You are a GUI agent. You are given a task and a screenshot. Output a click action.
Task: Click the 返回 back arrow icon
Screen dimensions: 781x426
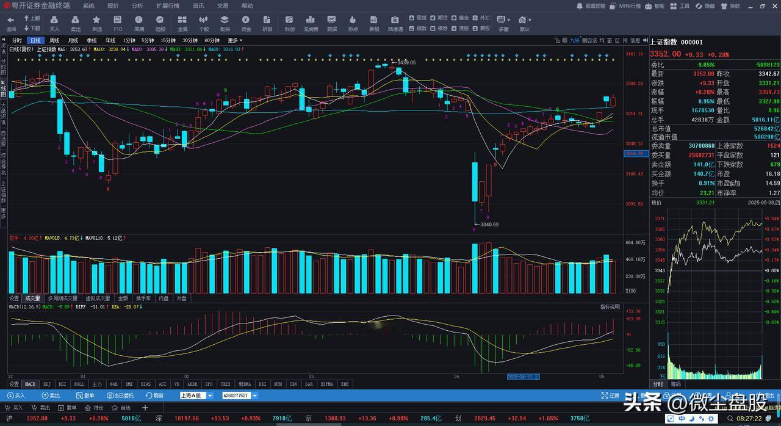click(10, 20)
